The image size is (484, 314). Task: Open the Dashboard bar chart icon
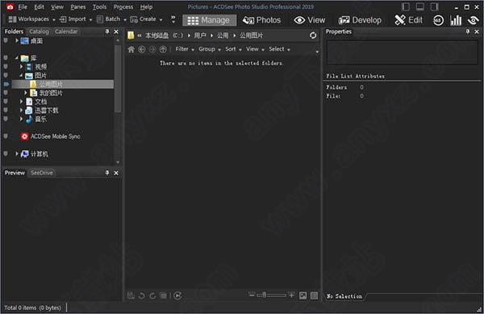tap(456, 20)
